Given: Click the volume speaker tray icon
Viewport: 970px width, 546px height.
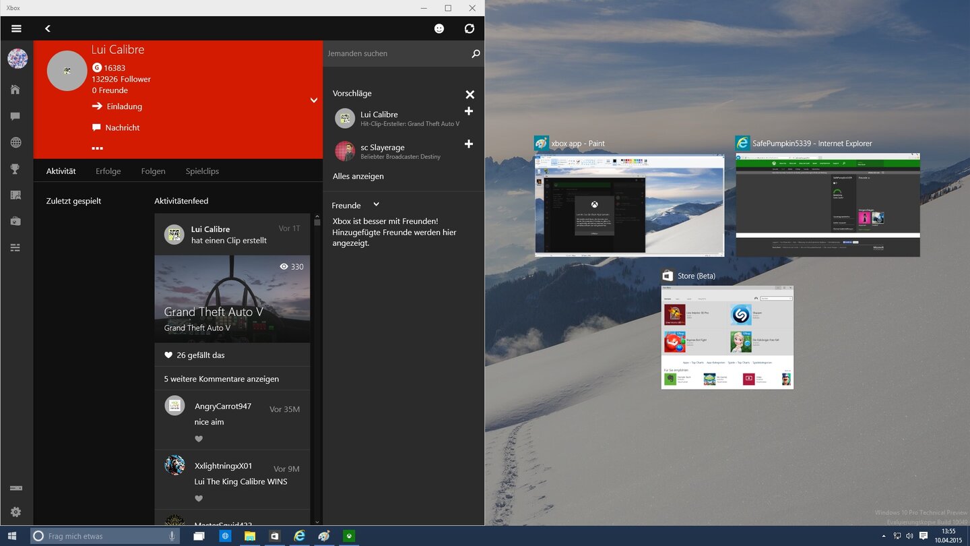Looking at the screenshot, I should [x=910, y=536].
